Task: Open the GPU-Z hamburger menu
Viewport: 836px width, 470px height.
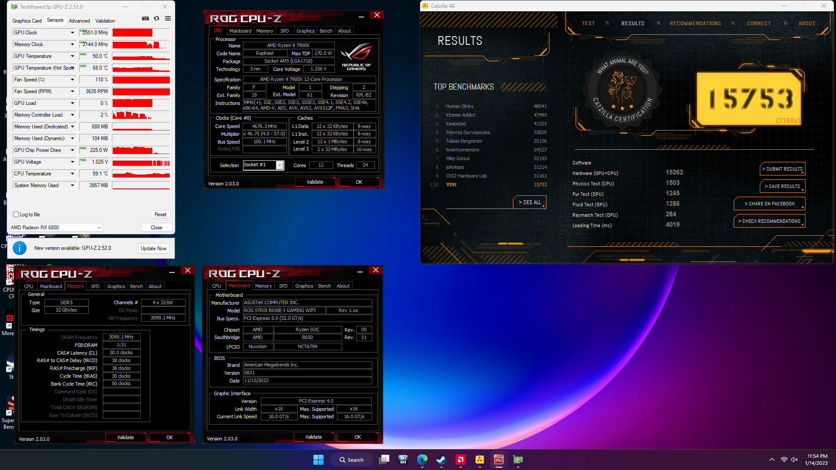Action: 168,18
